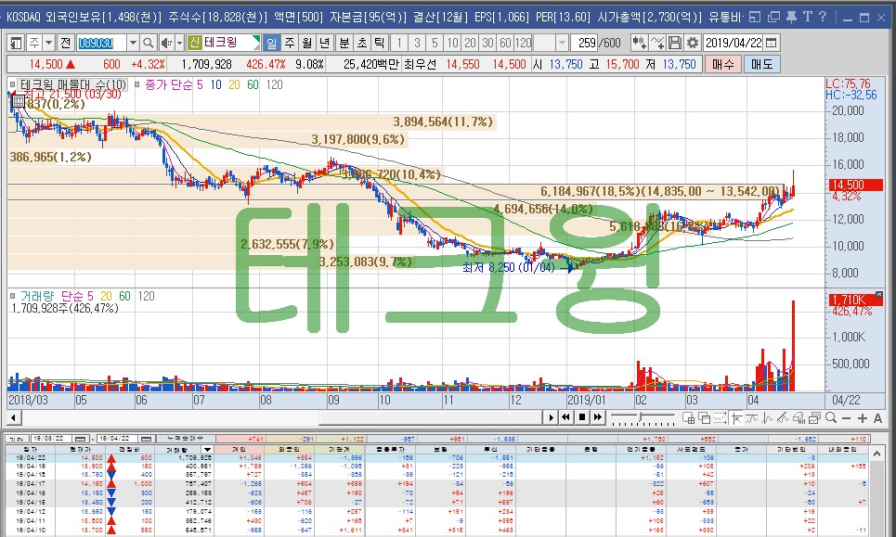Click the axis arrow icon in chart toolbar
Viewport: 896px width, 537px height.
click(736, 417)
